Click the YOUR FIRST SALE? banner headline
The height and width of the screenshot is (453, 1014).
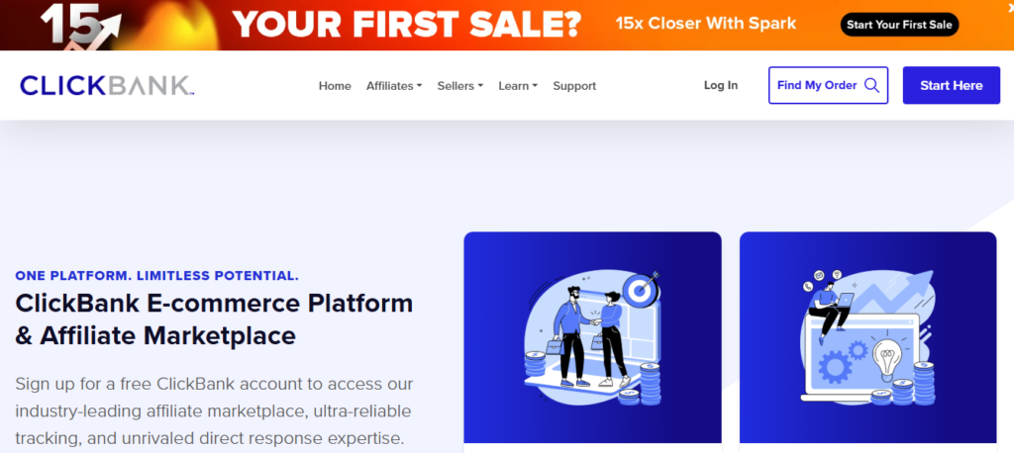407,25
